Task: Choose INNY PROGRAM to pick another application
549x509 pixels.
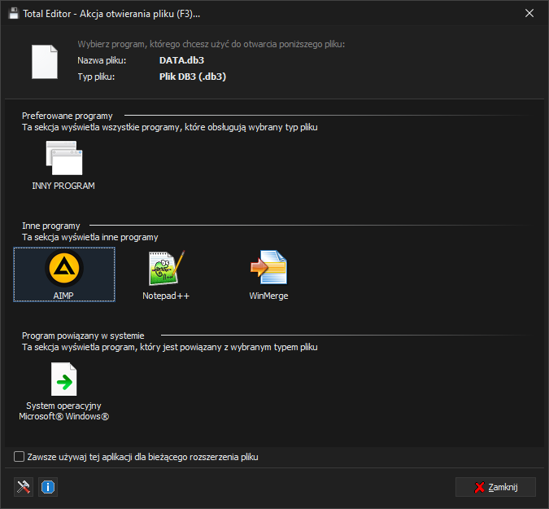Action: tap(63, 165)
